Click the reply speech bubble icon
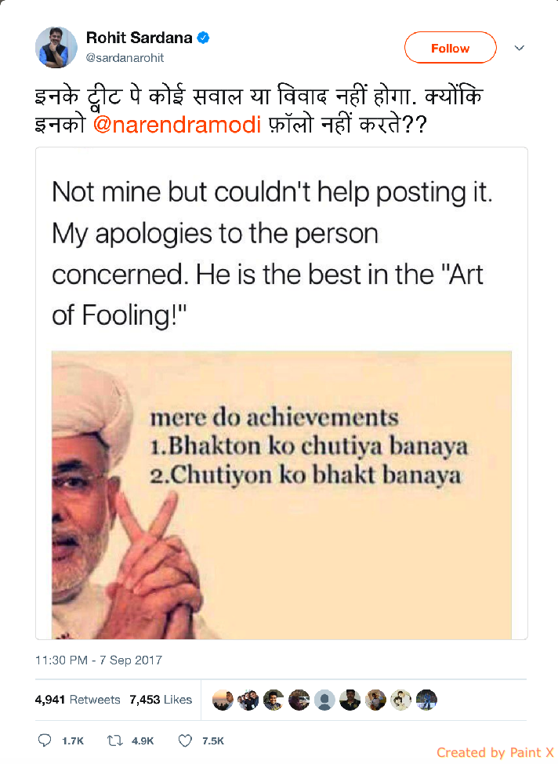 pyautogui.click(x=45, y=740)
